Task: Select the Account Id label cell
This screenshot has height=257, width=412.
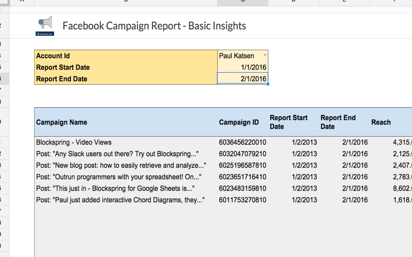Action: coord(126,56)
